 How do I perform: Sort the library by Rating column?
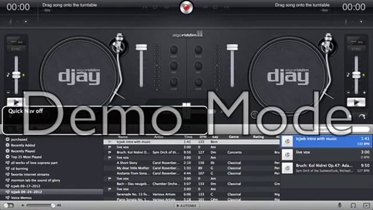pos(258,137)
